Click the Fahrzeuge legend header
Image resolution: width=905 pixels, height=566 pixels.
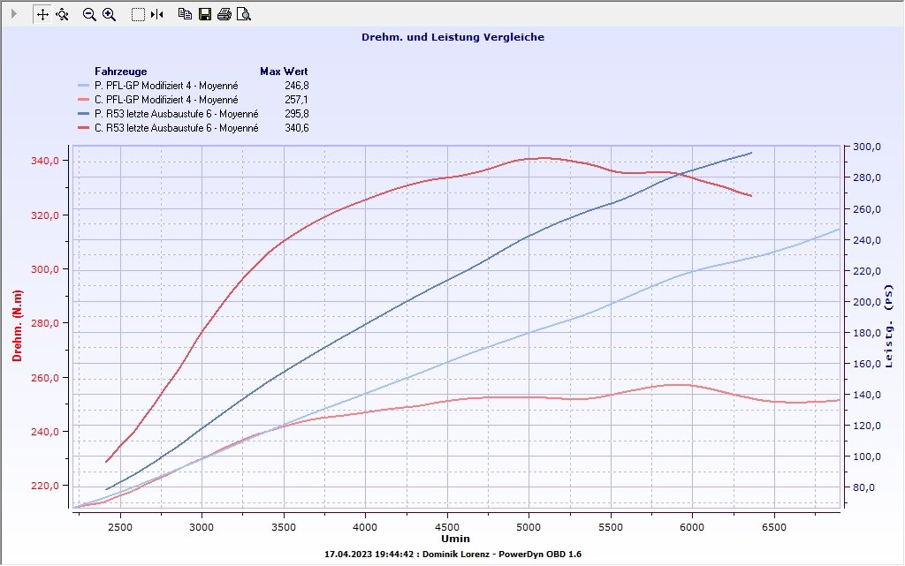click(x=120, y=71)
